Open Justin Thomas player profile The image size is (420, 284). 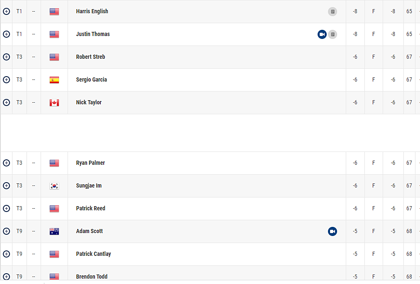pyautogui.click(x=93, y=34)
